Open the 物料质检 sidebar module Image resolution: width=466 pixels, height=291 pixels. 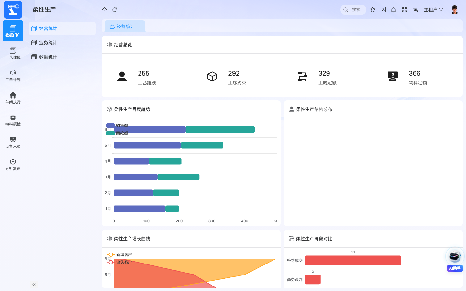tap(13, 120)
